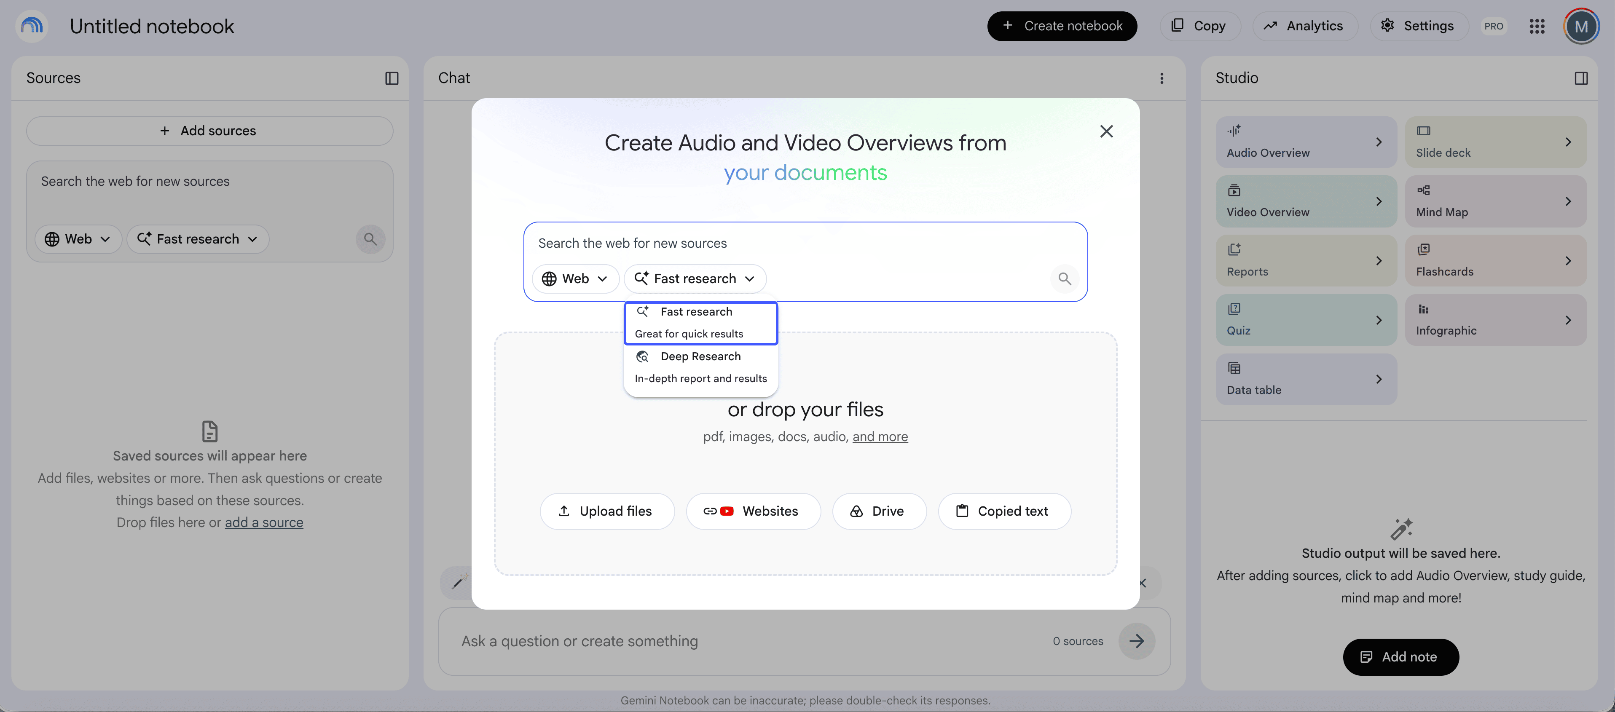
Task: Open notebook Settings
Action: tap(1419, 26)
